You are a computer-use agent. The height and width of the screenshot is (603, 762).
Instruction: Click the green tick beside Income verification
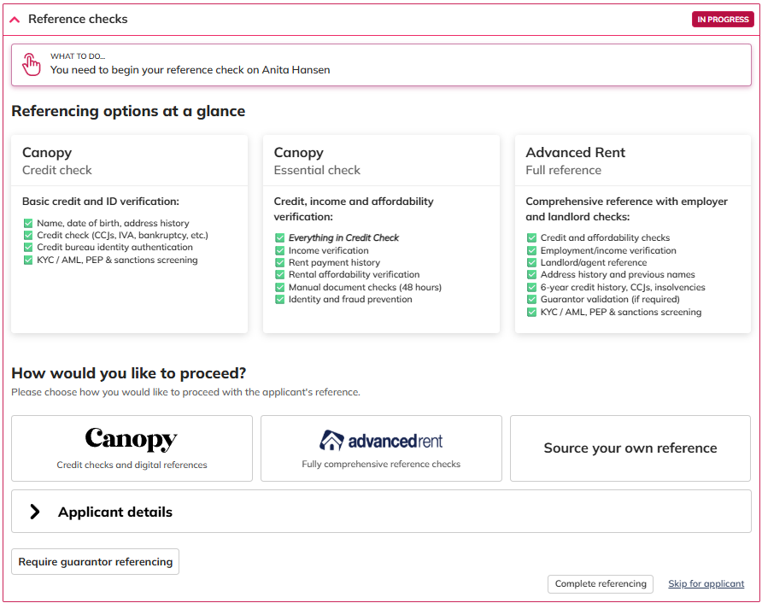coord(279,250)
